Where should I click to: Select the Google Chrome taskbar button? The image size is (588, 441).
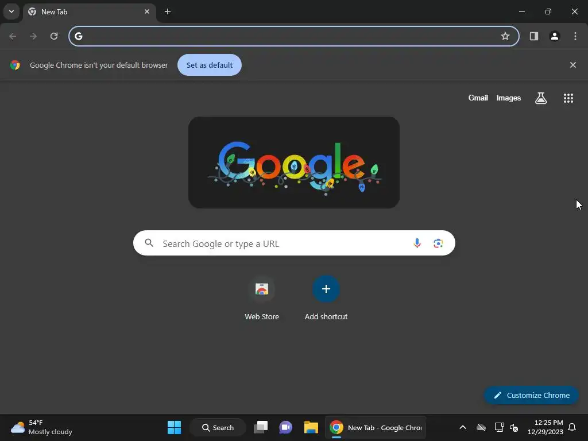376,427
